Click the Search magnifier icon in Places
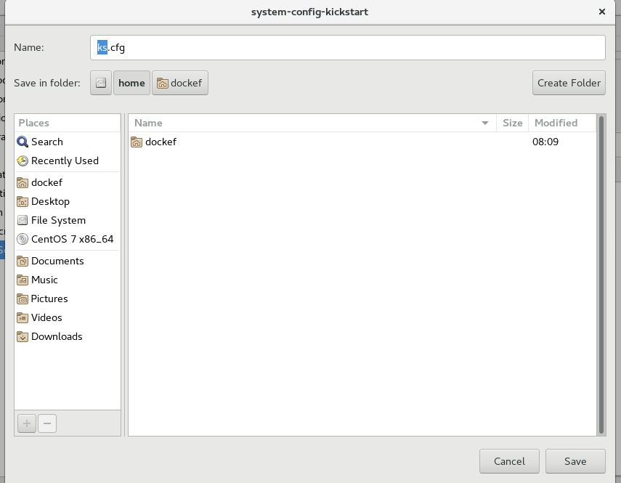The height and width of the screenshot is (483, 621). click(x=23, y=142)
